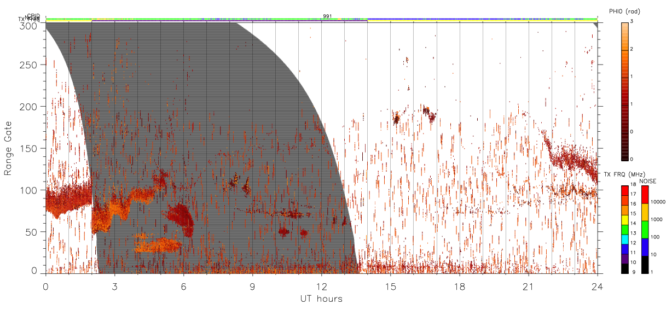Click the orange echo patch near range gate 35
Screen dimensions: 672x310
tap(158, 244)
